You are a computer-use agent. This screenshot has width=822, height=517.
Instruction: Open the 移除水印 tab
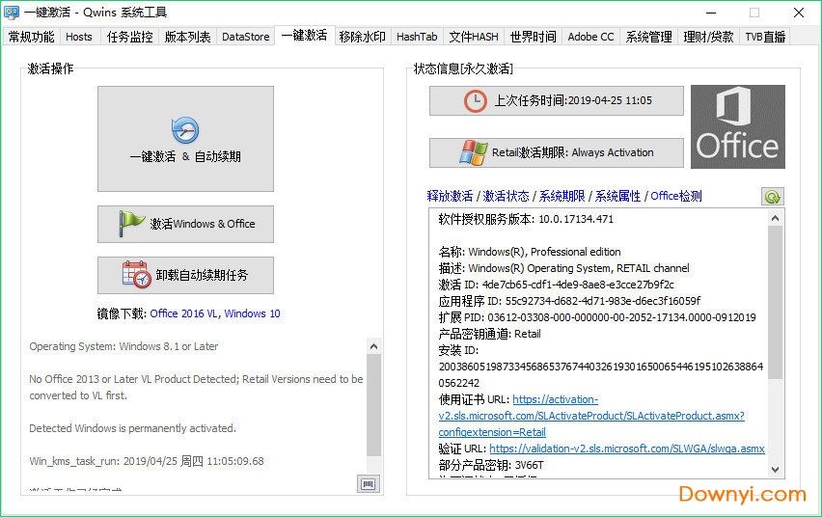pos(362,37)
